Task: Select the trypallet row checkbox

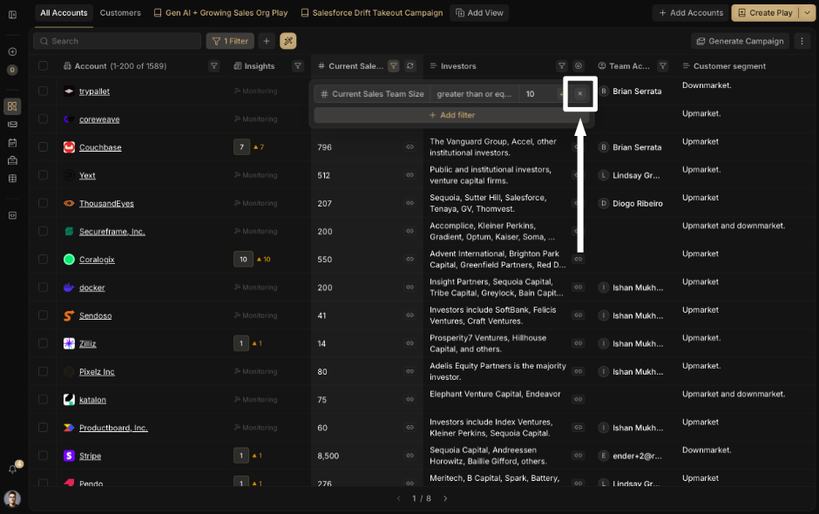Action: (x=43, y=91)
